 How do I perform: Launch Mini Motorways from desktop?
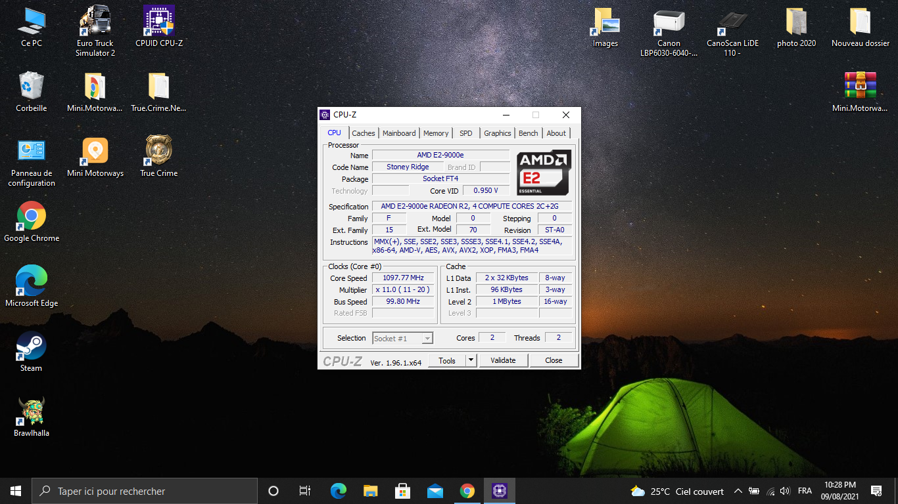pos(95,150)
